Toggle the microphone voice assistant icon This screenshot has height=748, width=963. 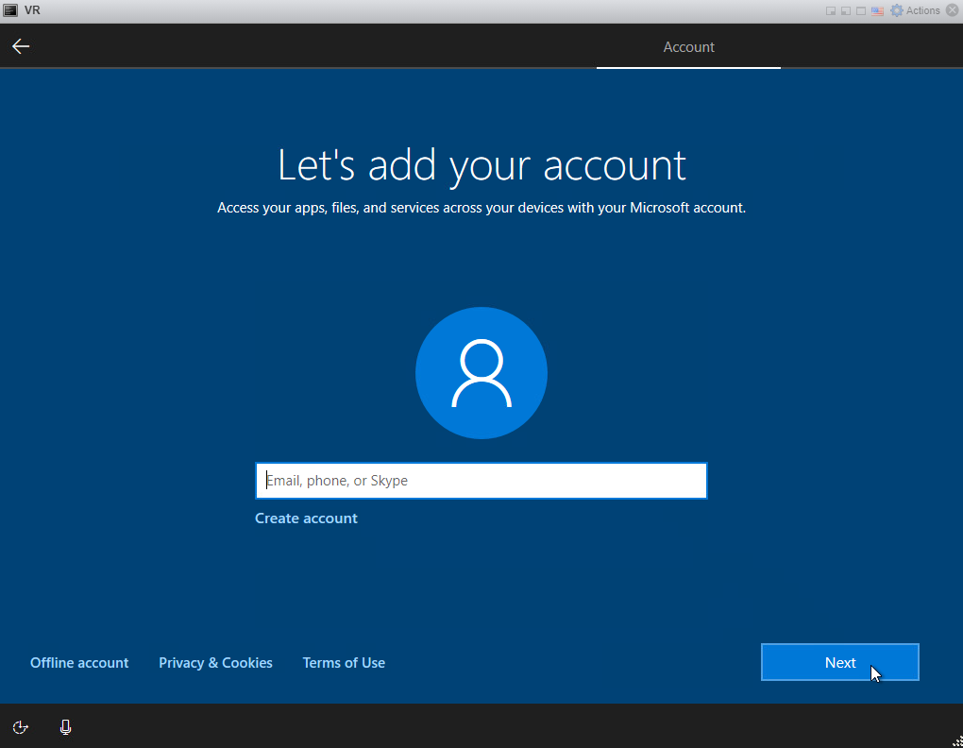[x=66, y=727]
